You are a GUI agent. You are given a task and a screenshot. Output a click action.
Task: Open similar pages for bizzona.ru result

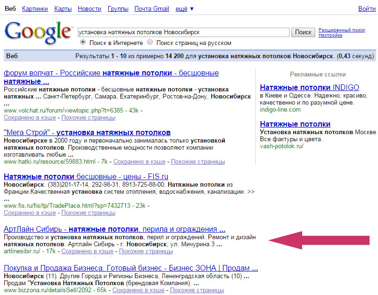[x=197, y=290]
